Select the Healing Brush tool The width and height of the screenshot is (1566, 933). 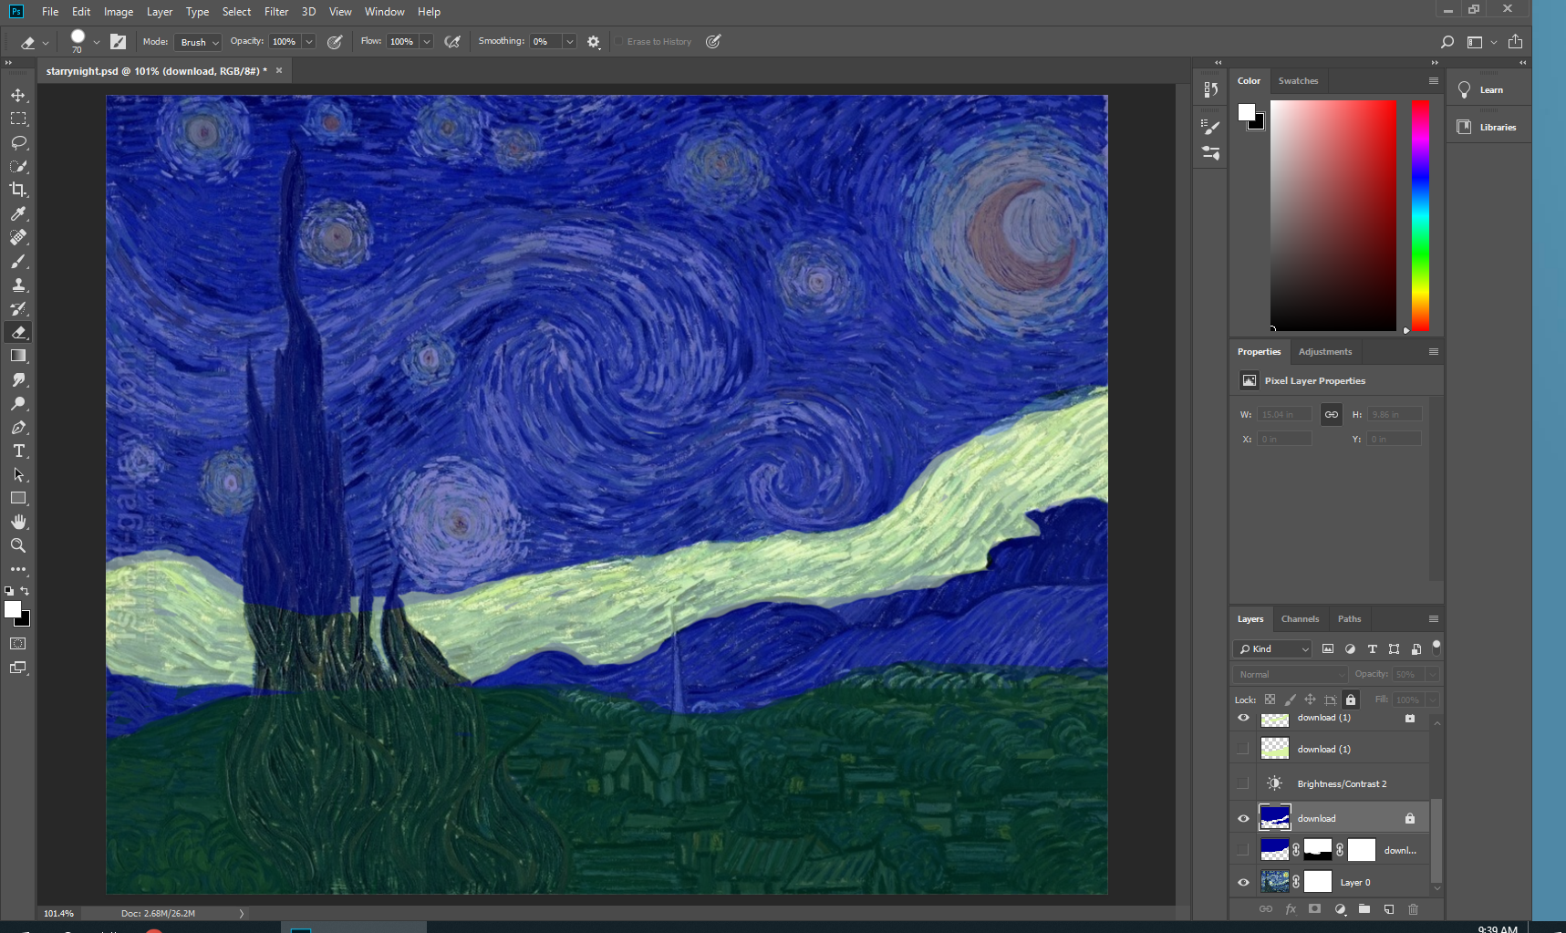(x=18, y=237)
